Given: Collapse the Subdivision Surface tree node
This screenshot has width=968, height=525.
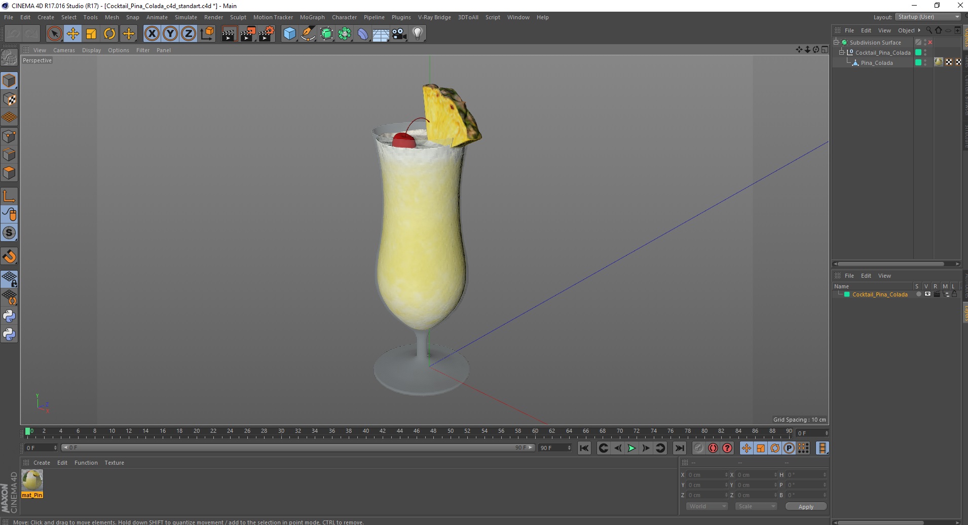Looking at the screenshot, I should 836,43.
